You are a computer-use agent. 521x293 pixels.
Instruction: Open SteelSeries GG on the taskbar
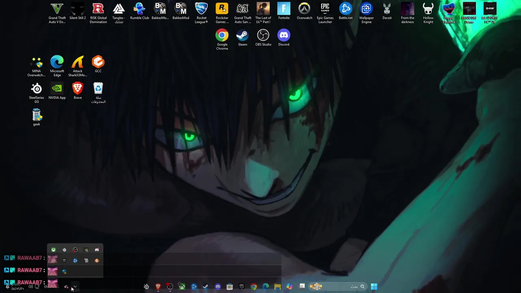click(x=147, y=286)
